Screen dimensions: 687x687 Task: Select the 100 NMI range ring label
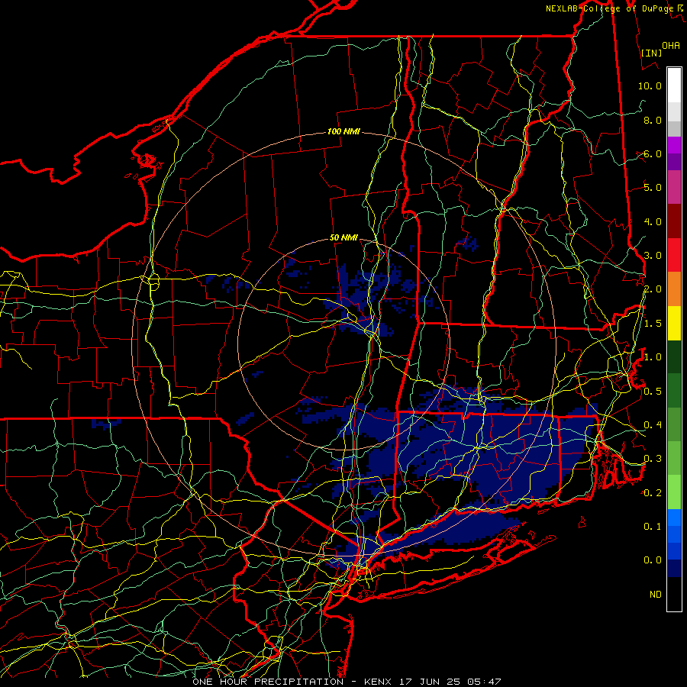click(343, 131)
